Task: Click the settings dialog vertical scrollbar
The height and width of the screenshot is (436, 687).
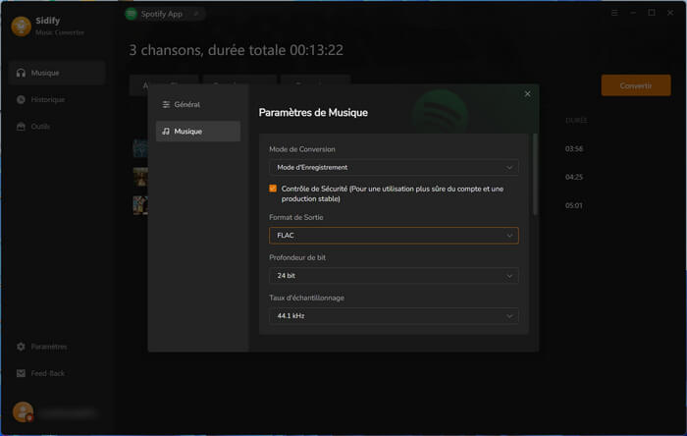Action: point(535,174)
